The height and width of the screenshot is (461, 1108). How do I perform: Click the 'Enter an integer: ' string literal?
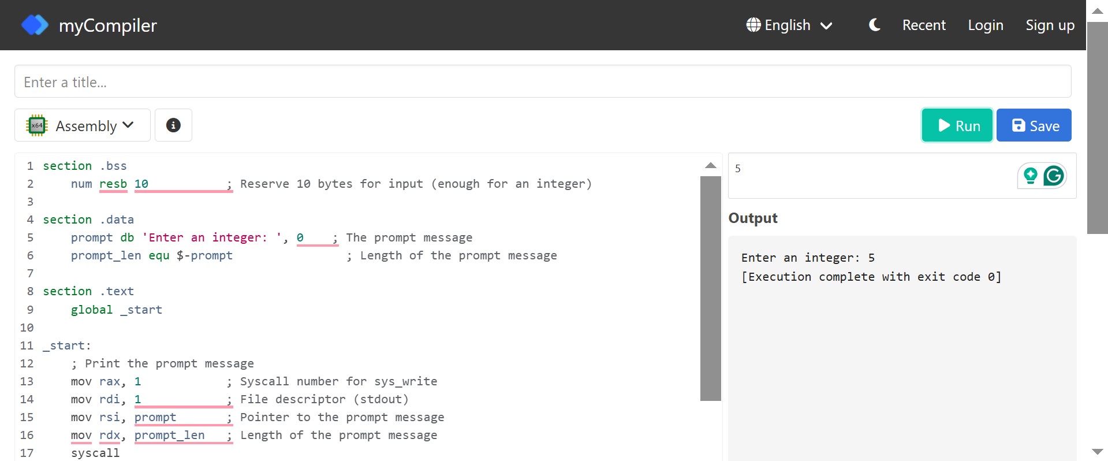point(211,237)
